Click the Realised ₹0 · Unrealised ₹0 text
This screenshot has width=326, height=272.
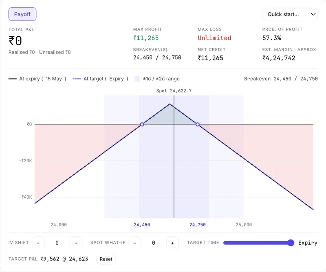(40, 52)
